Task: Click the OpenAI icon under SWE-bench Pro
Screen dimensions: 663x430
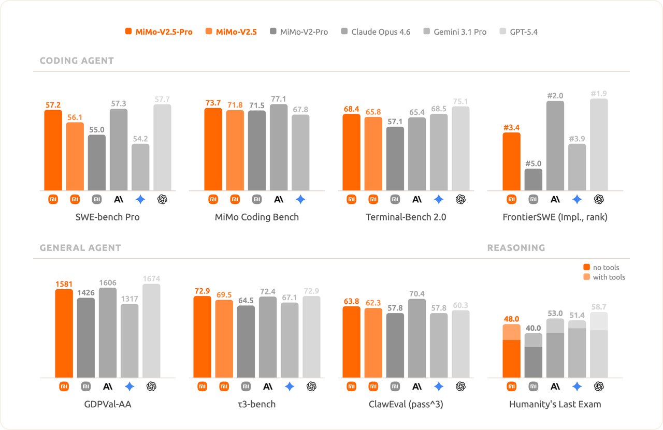Action: click(x=162, y=199)
